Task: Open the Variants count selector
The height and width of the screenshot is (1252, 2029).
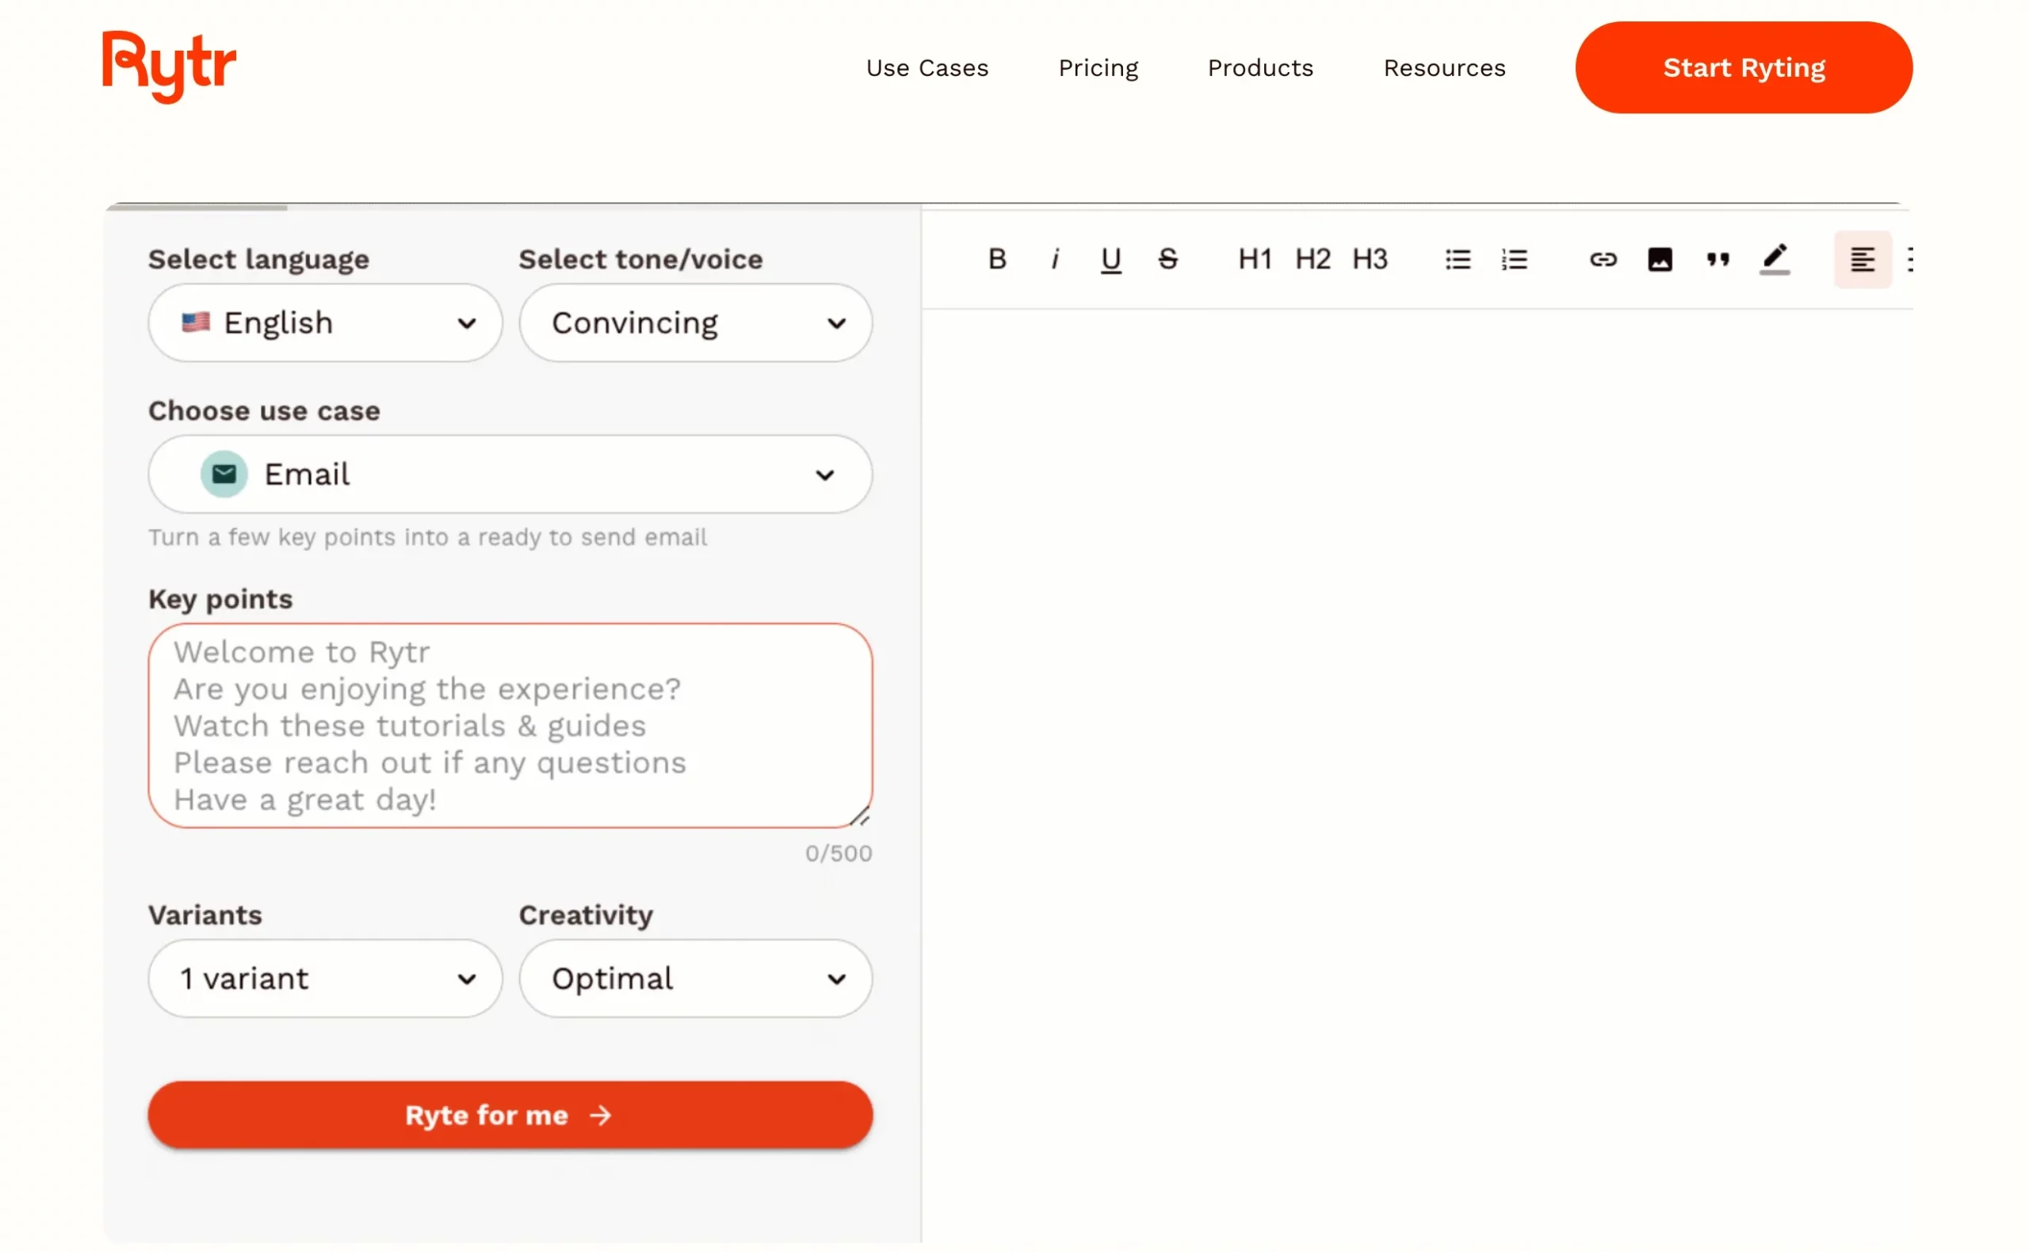Action: (x=323, y=978)
